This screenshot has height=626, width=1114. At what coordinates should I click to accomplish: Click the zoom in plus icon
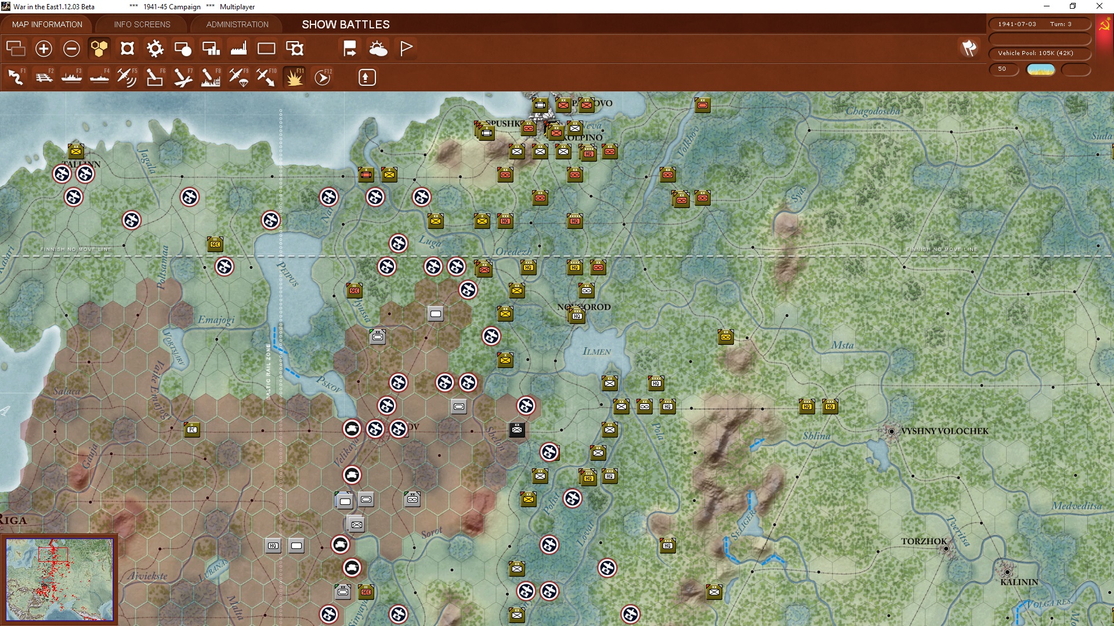(x=44, y=49)
